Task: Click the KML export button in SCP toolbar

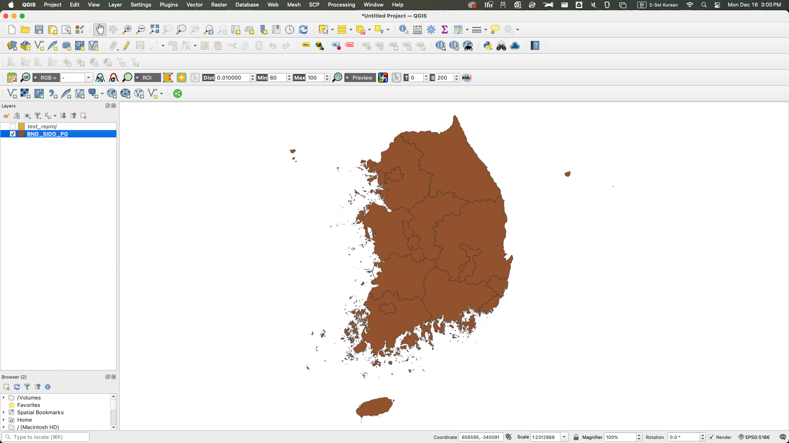Action: point(467,78)
